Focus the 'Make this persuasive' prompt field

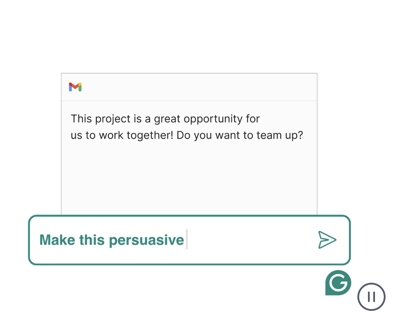click(x=246, y=240)
